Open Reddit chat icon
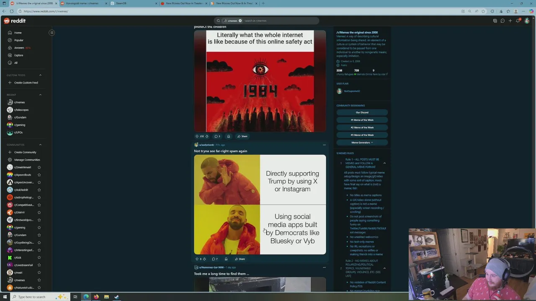 (x=502, y=21)
